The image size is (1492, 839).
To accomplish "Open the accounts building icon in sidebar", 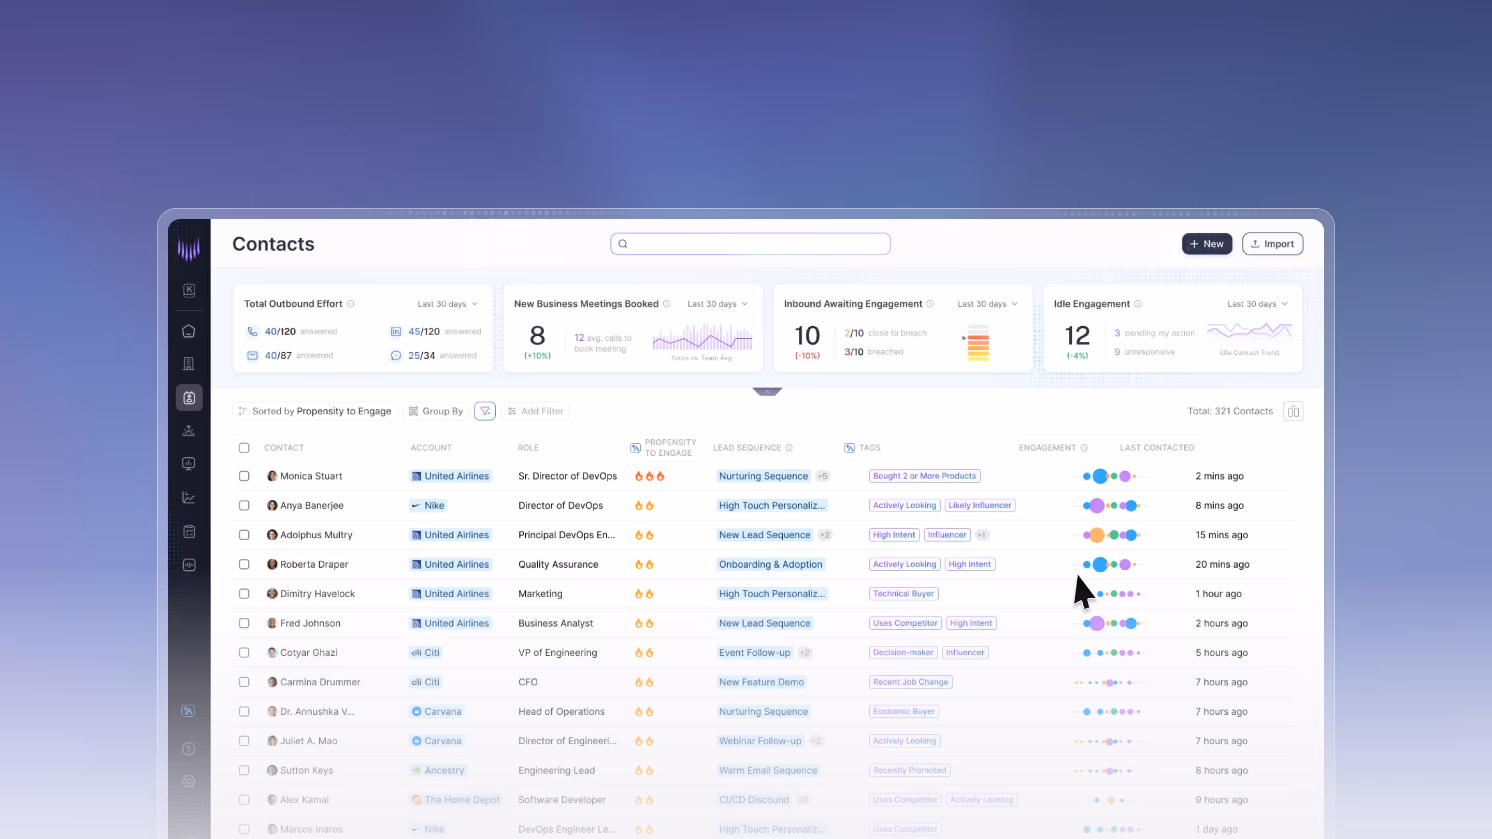I will tap(189, 364).
